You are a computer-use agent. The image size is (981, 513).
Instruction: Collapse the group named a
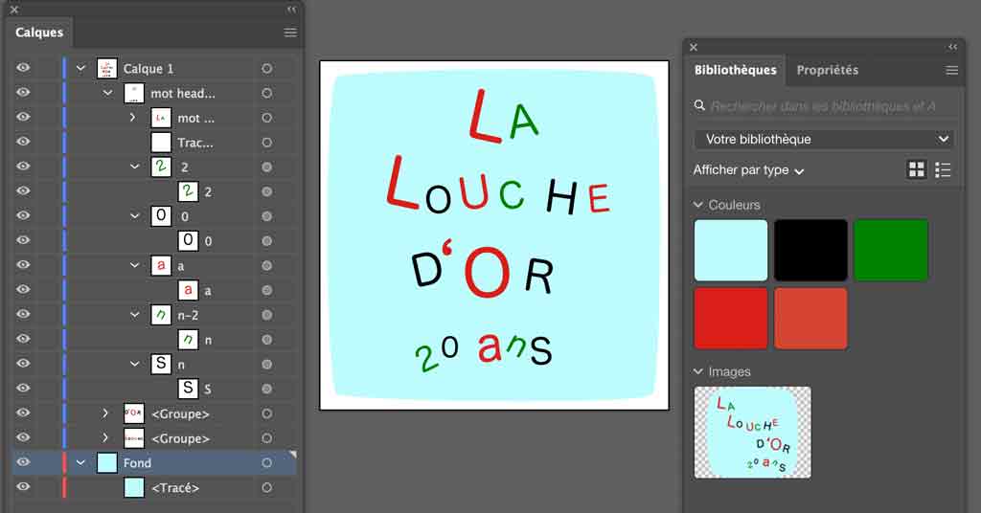pos(134,265)
